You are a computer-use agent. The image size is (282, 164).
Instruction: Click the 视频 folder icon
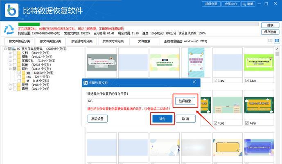pos(19,85)
